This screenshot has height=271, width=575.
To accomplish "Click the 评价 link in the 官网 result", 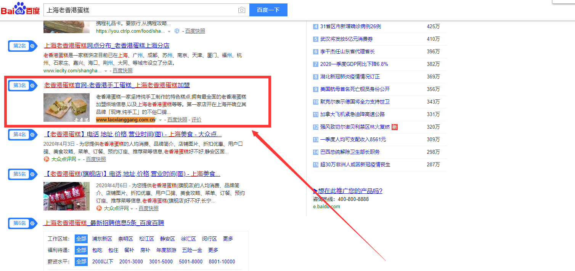I will [196, 120].
